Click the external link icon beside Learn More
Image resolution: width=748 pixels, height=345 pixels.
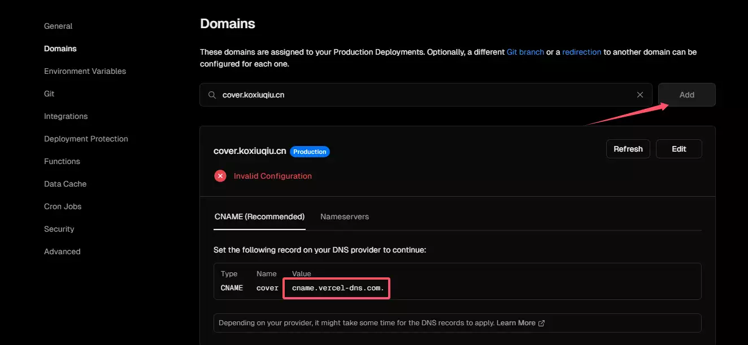(542, 324)
